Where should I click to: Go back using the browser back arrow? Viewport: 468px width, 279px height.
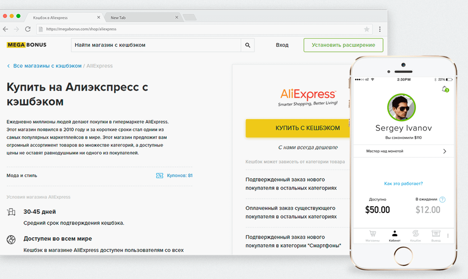coord(6,29)
